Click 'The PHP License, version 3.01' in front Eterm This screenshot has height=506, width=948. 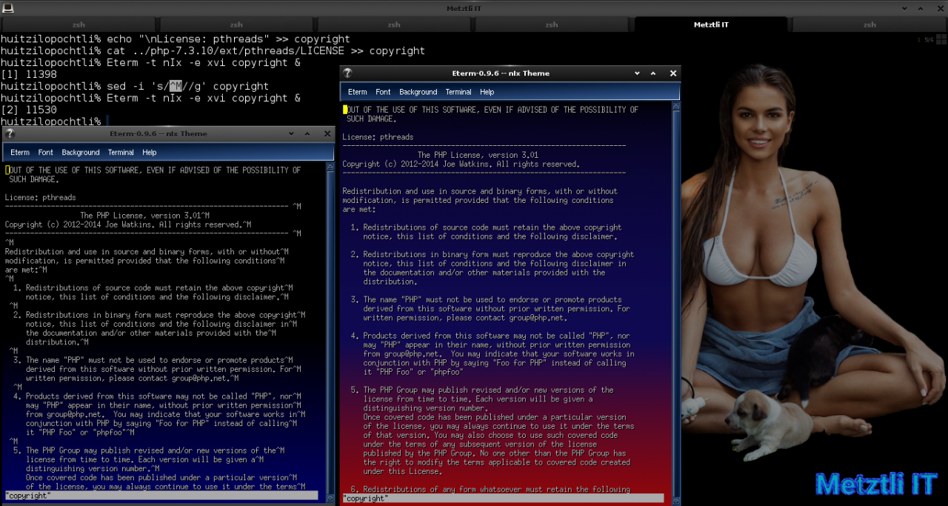tap(478, 155)
